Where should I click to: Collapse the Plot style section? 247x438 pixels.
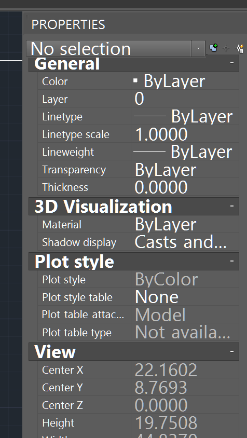(x=232, y=261)
